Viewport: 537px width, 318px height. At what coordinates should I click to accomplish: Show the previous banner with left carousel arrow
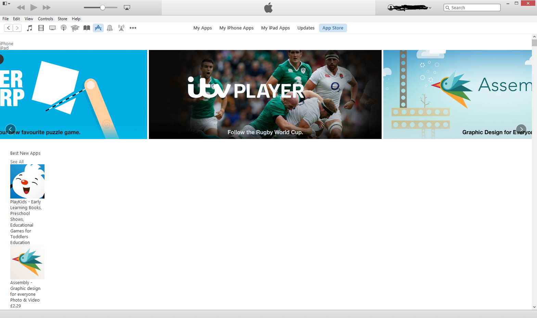point(11,129)
